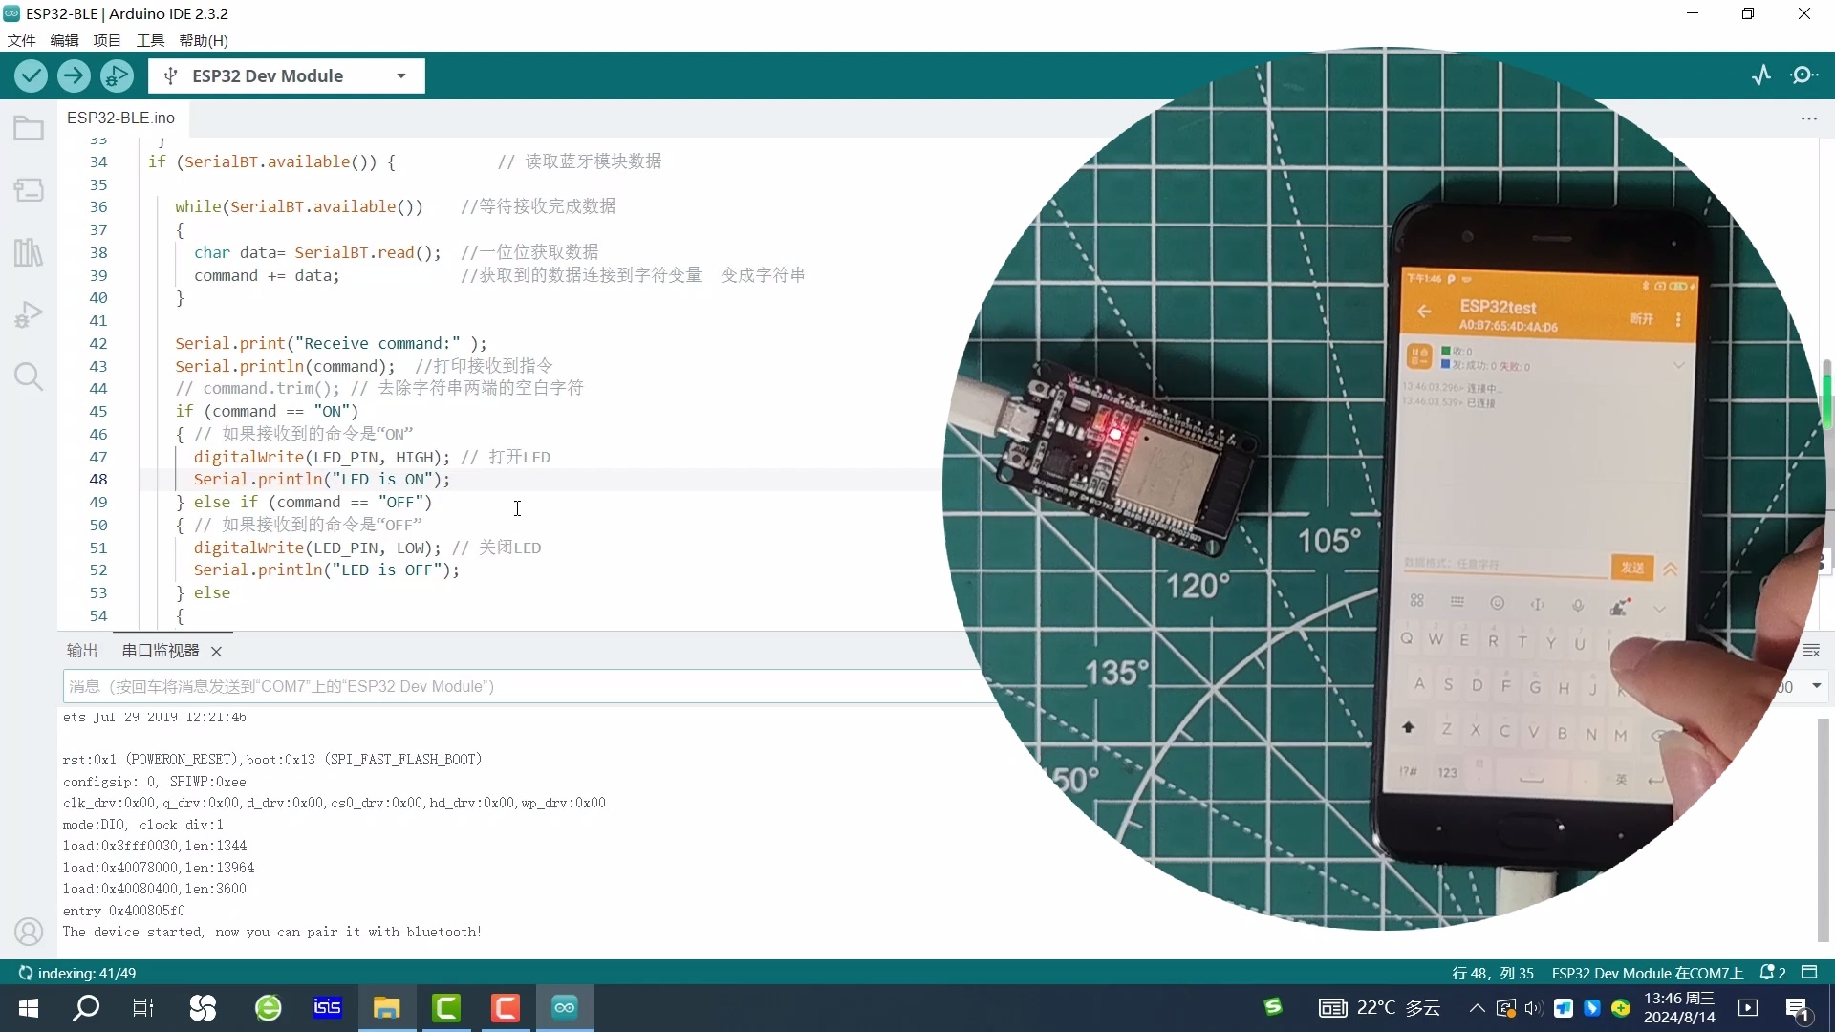Open the Library Manager sidebar icon

[28, 251]
